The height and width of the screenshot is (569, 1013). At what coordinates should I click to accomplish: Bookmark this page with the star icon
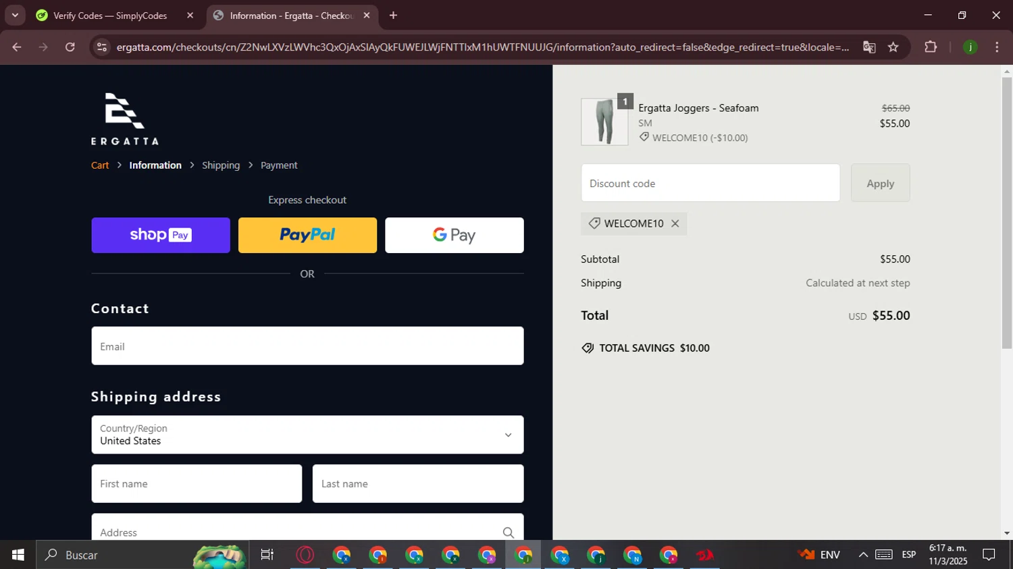893,47
